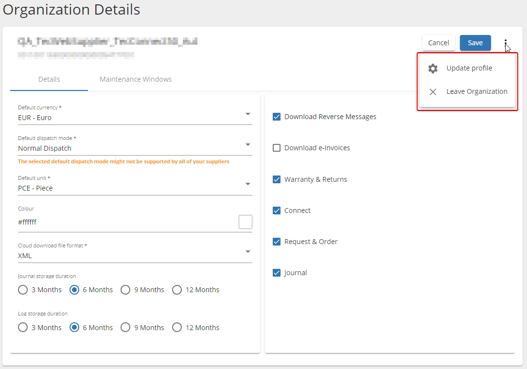Switch to the Maintenance Windows tab
The image size is (527, 369).
pos(135,79)
